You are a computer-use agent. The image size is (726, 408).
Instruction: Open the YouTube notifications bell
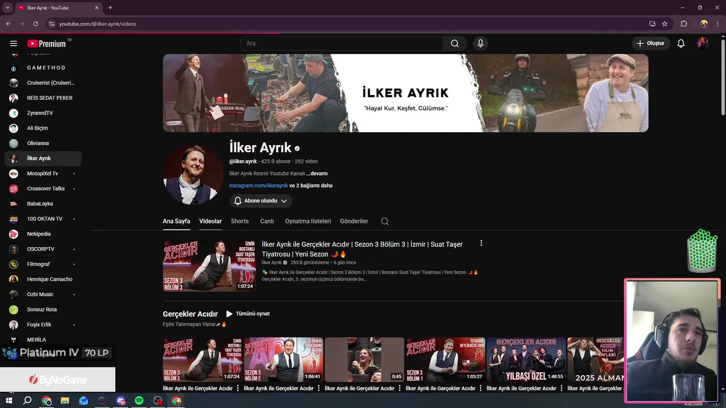(x=681, y=44)
